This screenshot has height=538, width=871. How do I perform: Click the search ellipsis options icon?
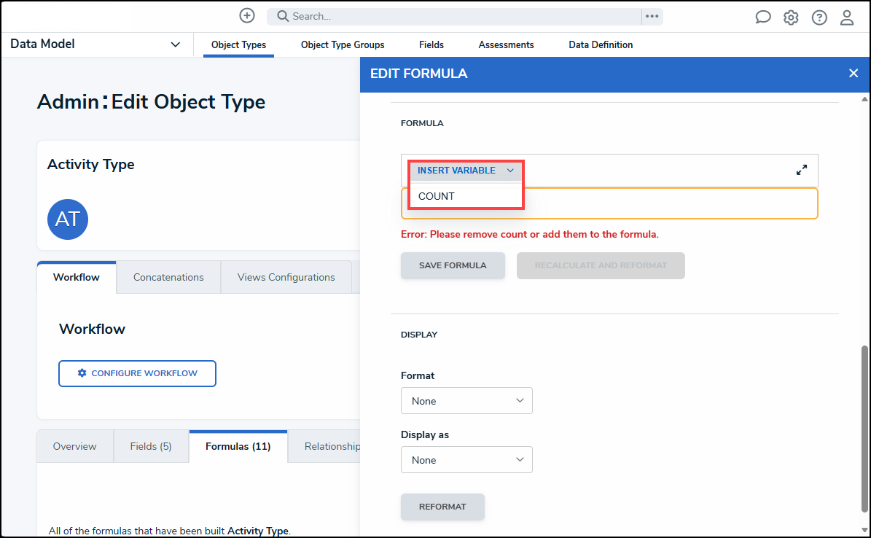[652, 16]
